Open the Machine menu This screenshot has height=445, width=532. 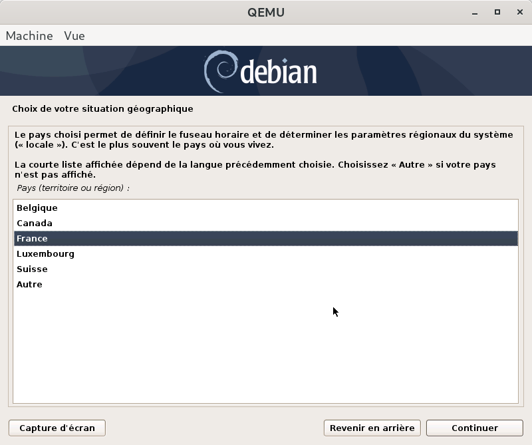[x=29, y=36]
